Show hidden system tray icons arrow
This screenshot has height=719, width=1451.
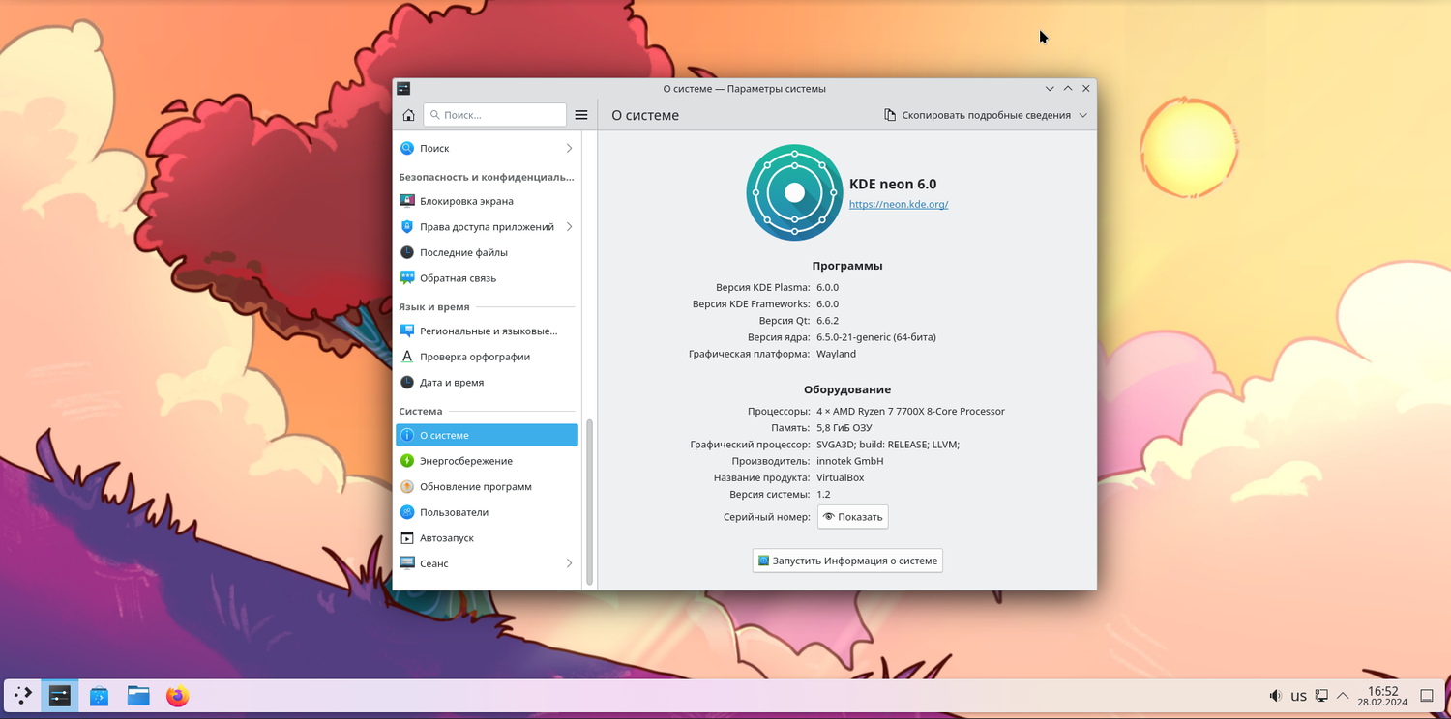click(1343, 696)
